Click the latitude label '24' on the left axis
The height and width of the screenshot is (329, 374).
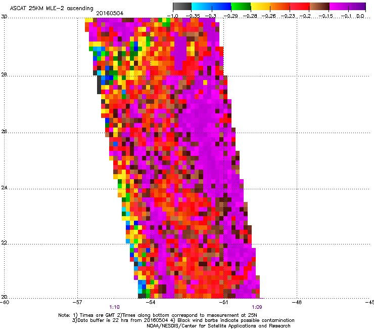click(4, 188)
